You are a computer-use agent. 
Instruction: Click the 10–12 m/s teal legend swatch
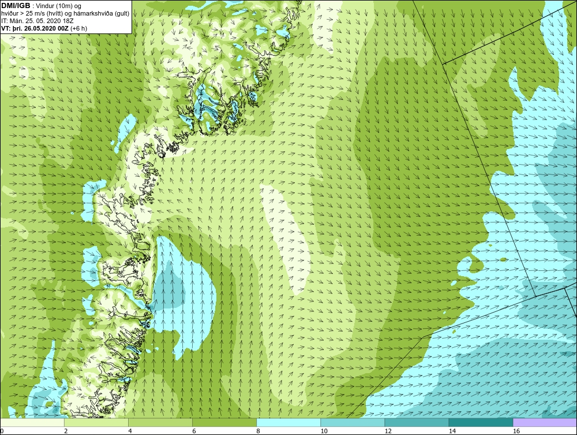(x=352, y=422)
